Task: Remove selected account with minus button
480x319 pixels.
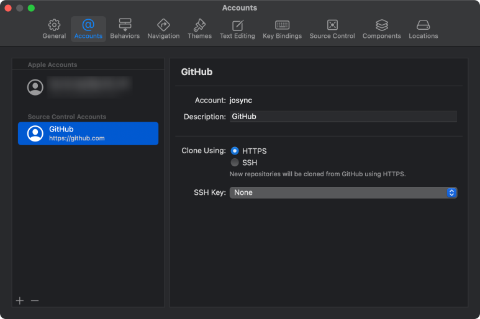Action: [x=35, y=300]
